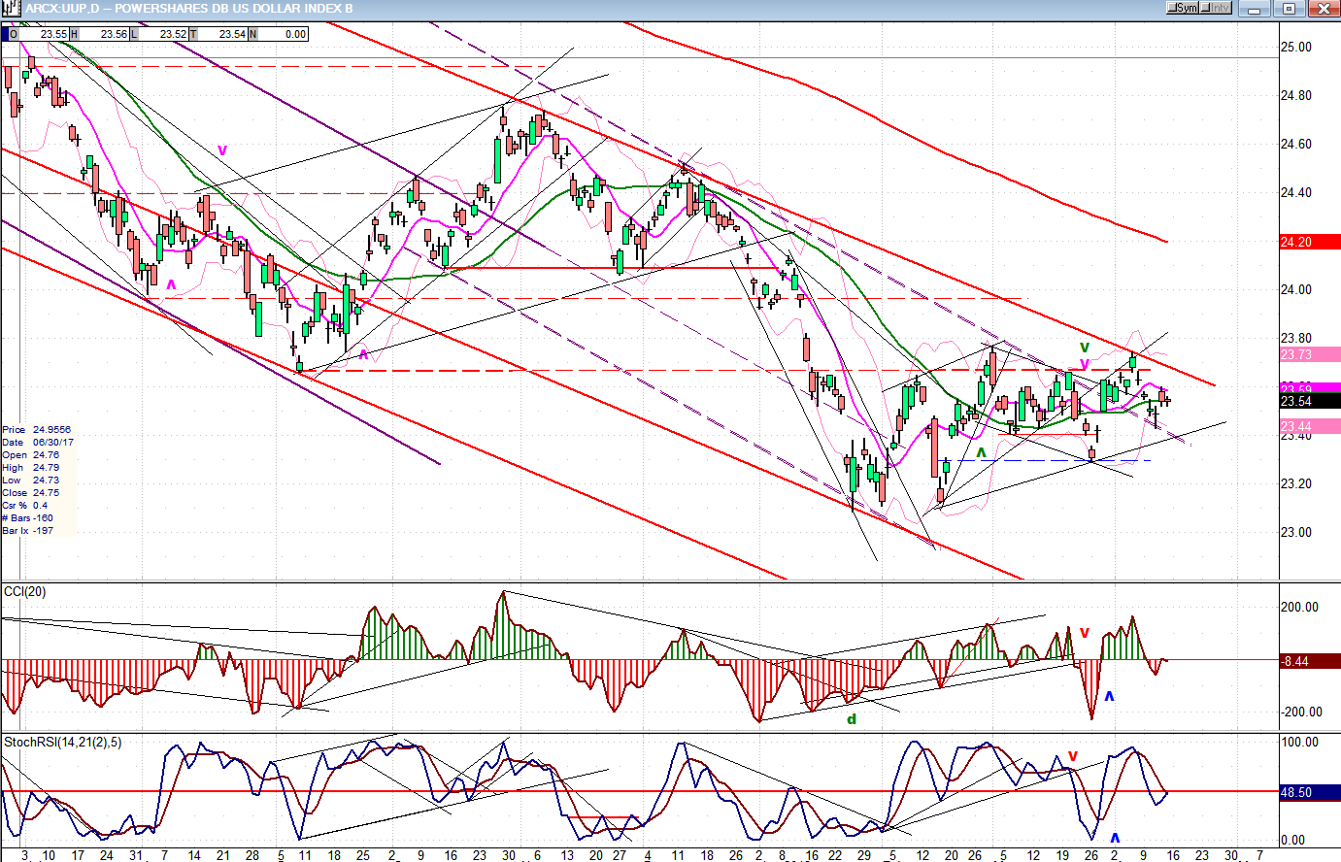Click the Low 24.73 cursor readout
The width and height of the screenshot is (1341, 862).
(x=31, y=480)
